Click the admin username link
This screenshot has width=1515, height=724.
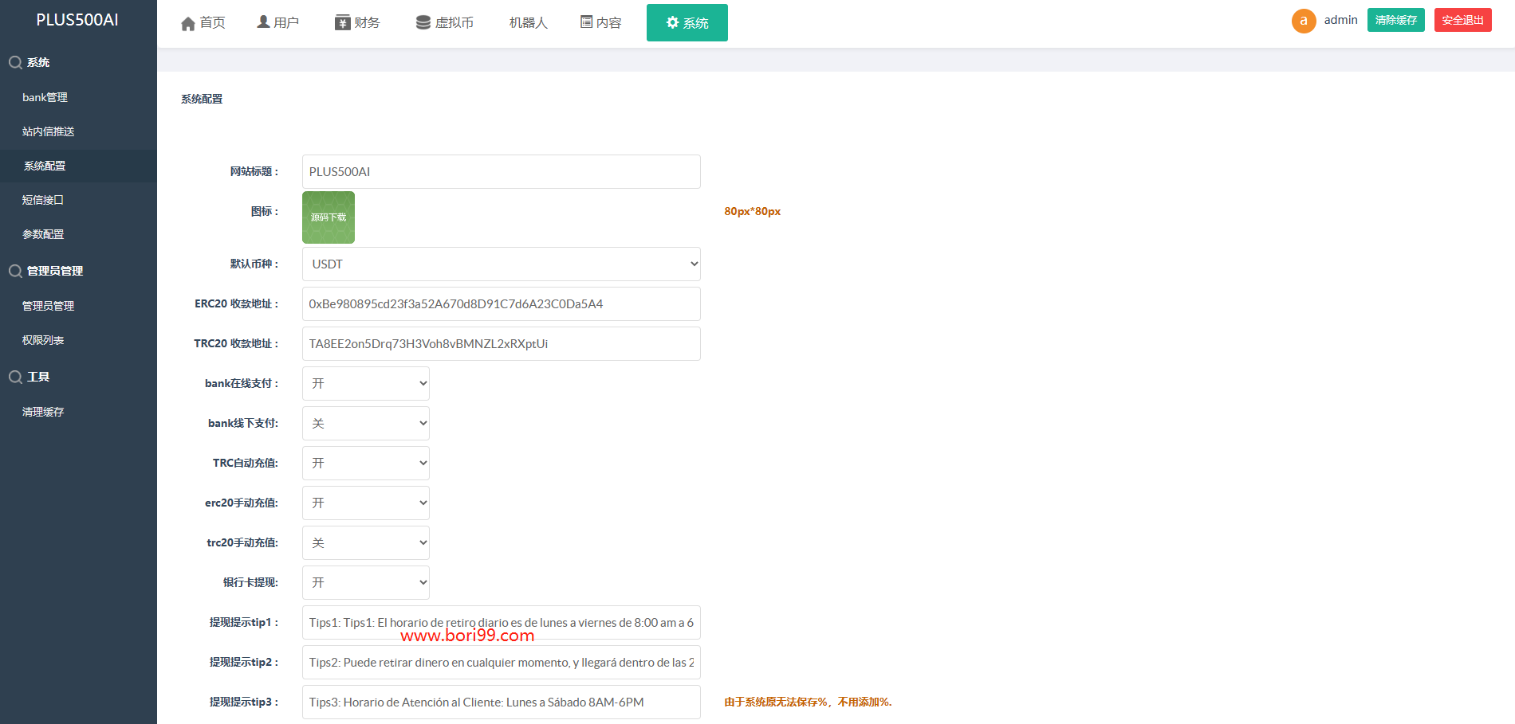1341,20
